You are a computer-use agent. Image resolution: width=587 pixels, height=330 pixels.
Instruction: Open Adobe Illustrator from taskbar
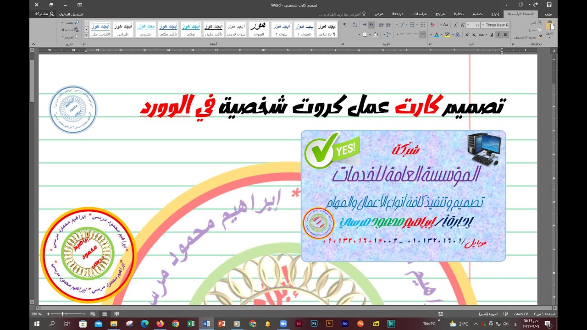[329, 324]
